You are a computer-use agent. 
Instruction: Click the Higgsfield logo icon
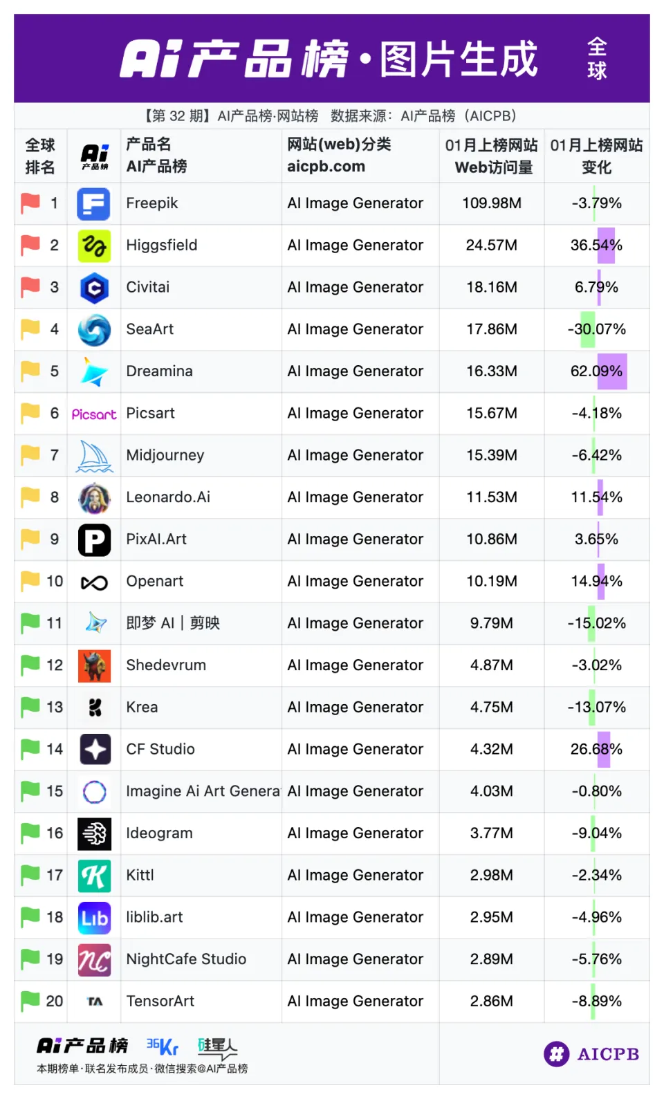tap(94, 246)
